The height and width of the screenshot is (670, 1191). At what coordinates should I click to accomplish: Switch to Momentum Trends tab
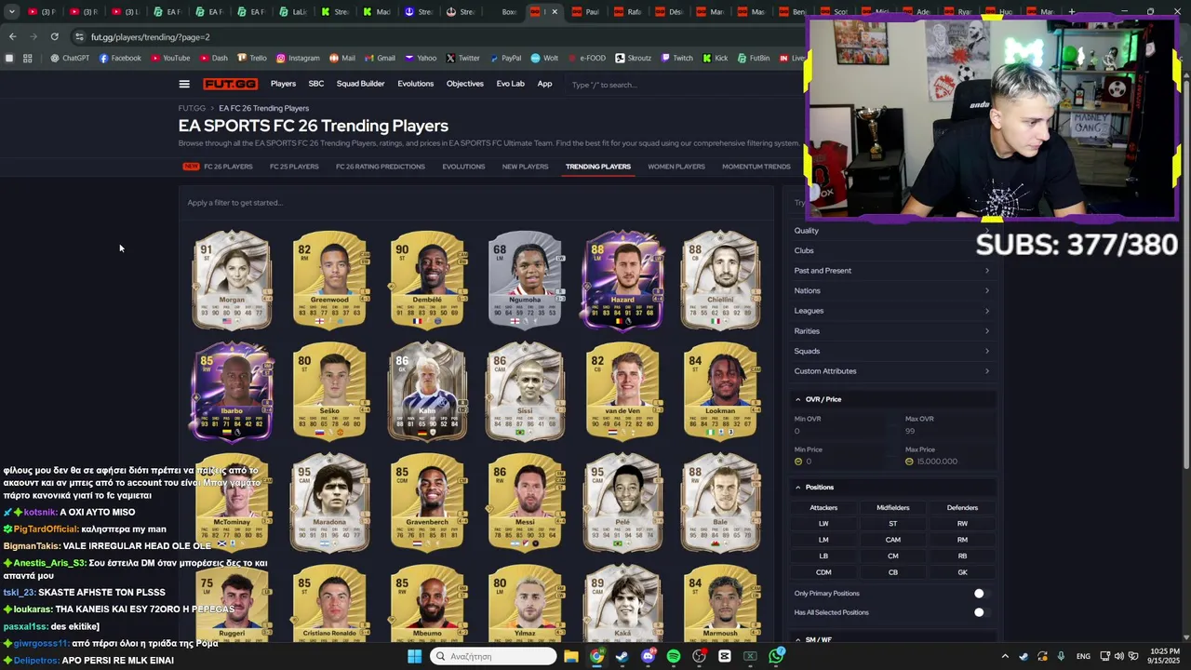coord(756,167)
